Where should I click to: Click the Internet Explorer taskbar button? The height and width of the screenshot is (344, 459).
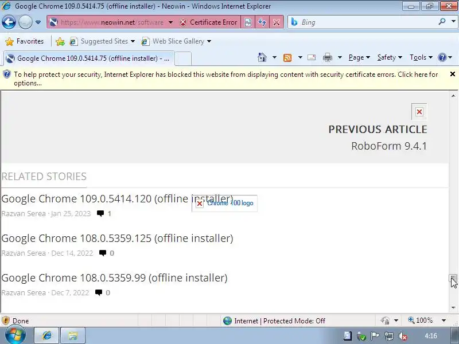click(x=47, y=335)
